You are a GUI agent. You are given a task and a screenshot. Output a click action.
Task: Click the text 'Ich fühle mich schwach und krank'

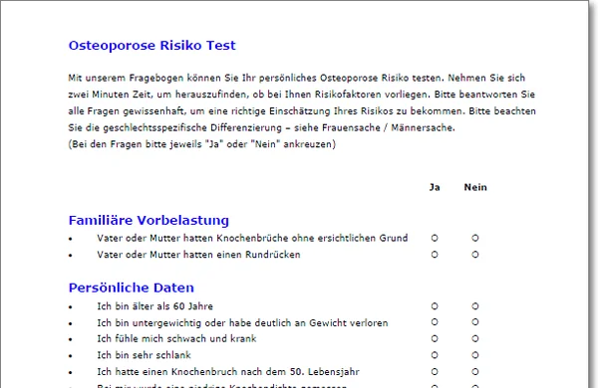point(176,338)
